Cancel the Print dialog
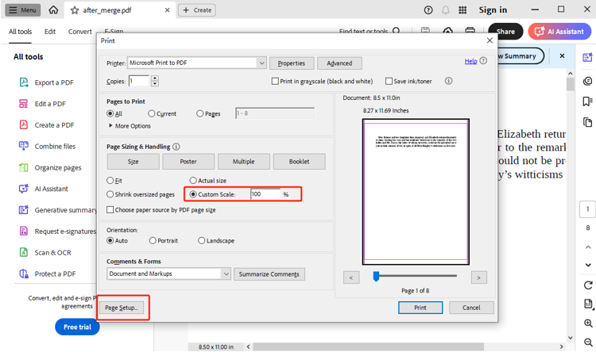This screenshot has height=352, width=596. click(471, 308)
